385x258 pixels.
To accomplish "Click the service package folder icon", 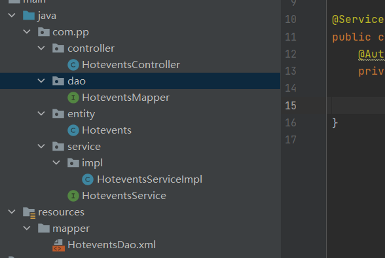I will (x=58, y=146).
